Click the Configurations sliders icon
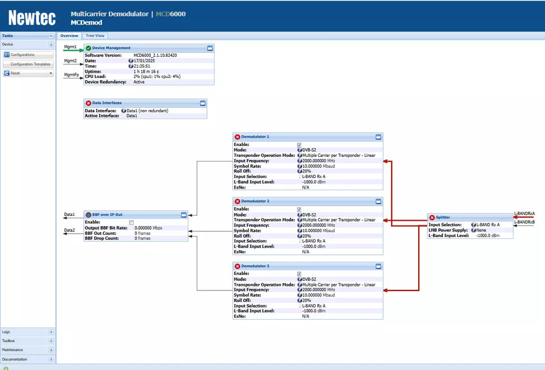Viewport: 545px width, 370px height. pyautogui.click(x=7, y=55)
